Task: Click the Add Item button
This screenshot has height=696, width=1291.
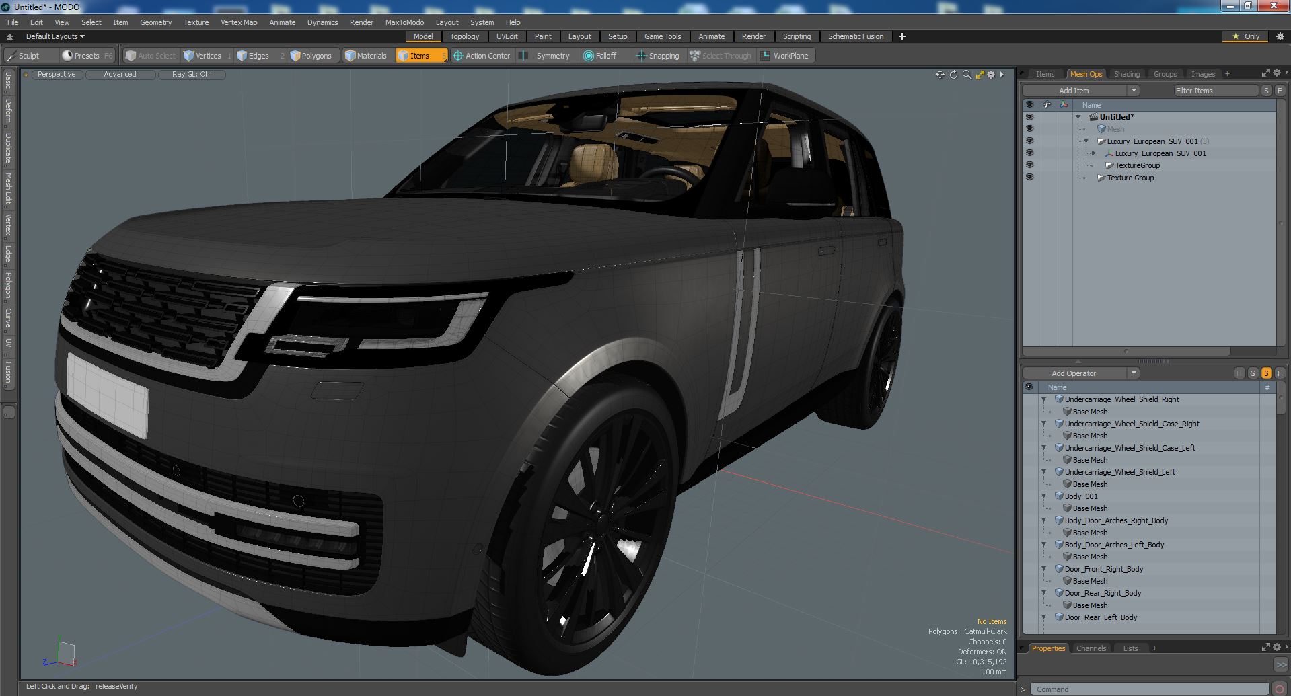Action: coord(1074,91)
